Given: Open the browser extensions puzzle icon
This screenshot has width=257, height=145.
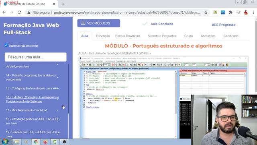Looking at the screenshot, I should click(230, 12).
